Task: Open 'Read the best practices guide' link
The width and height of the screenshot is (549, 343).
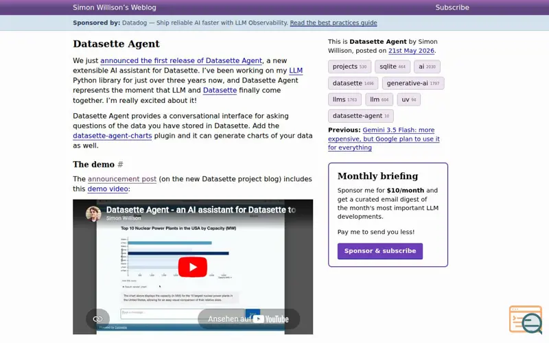Action: click(334, 23)
